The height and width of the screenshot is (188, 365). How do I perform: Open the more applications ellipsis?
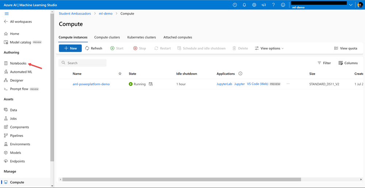coord(288,84)
